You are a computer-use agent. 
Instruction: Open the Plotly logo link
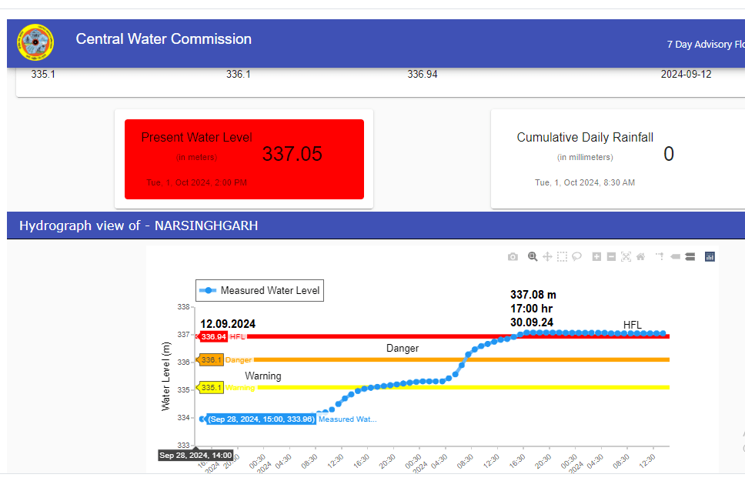pyautogui.click(x=710, y=257)
